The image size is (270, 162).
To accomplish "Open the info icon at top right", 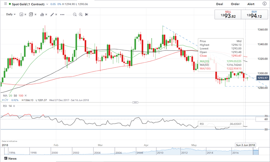I will point(264,4).
